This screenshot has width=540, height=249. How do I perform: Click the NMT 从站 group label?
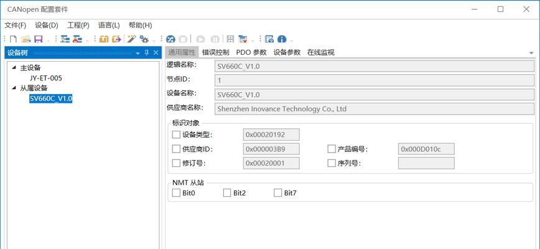click(189, 182)
